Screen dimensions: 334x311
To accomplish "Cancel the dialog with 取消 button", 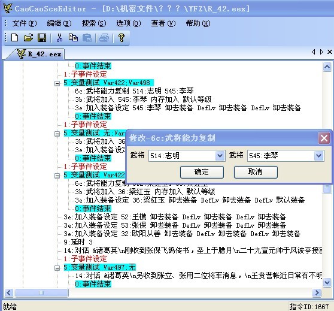I will (256, 172).
